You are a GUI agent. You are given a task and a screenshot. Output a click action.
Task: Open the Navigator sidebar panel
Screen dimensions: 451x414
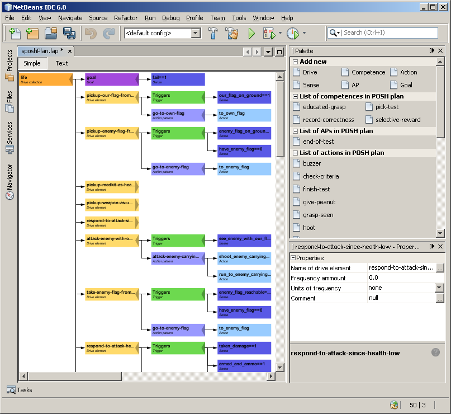[x=10, y=182]
